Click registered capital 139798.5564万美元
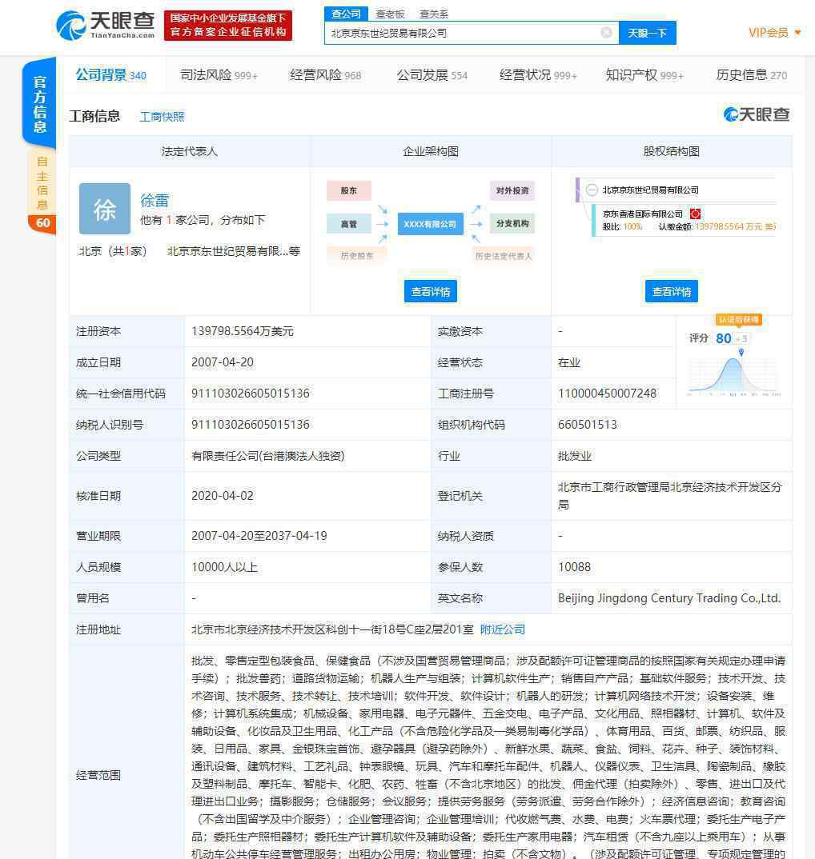Image resolution: width=815 pixels, height=859 pixels. tap(243, 331)
